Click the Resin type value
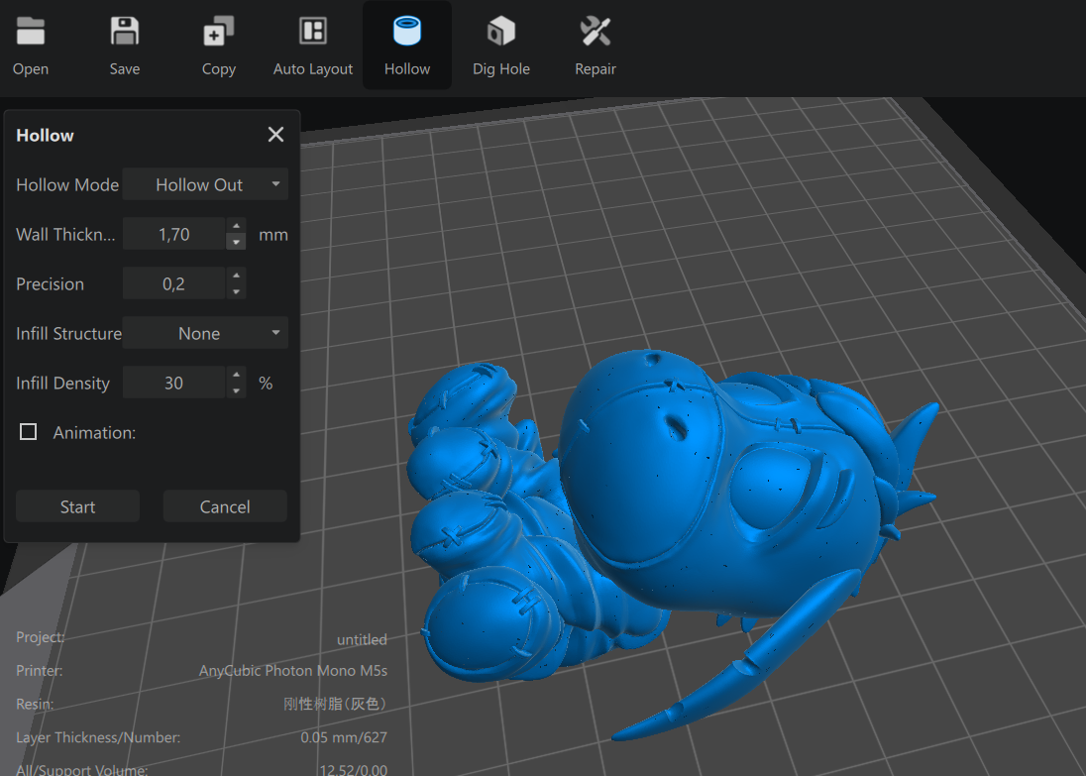Viewport: 1086px width, 776px height. click(335, 704)
